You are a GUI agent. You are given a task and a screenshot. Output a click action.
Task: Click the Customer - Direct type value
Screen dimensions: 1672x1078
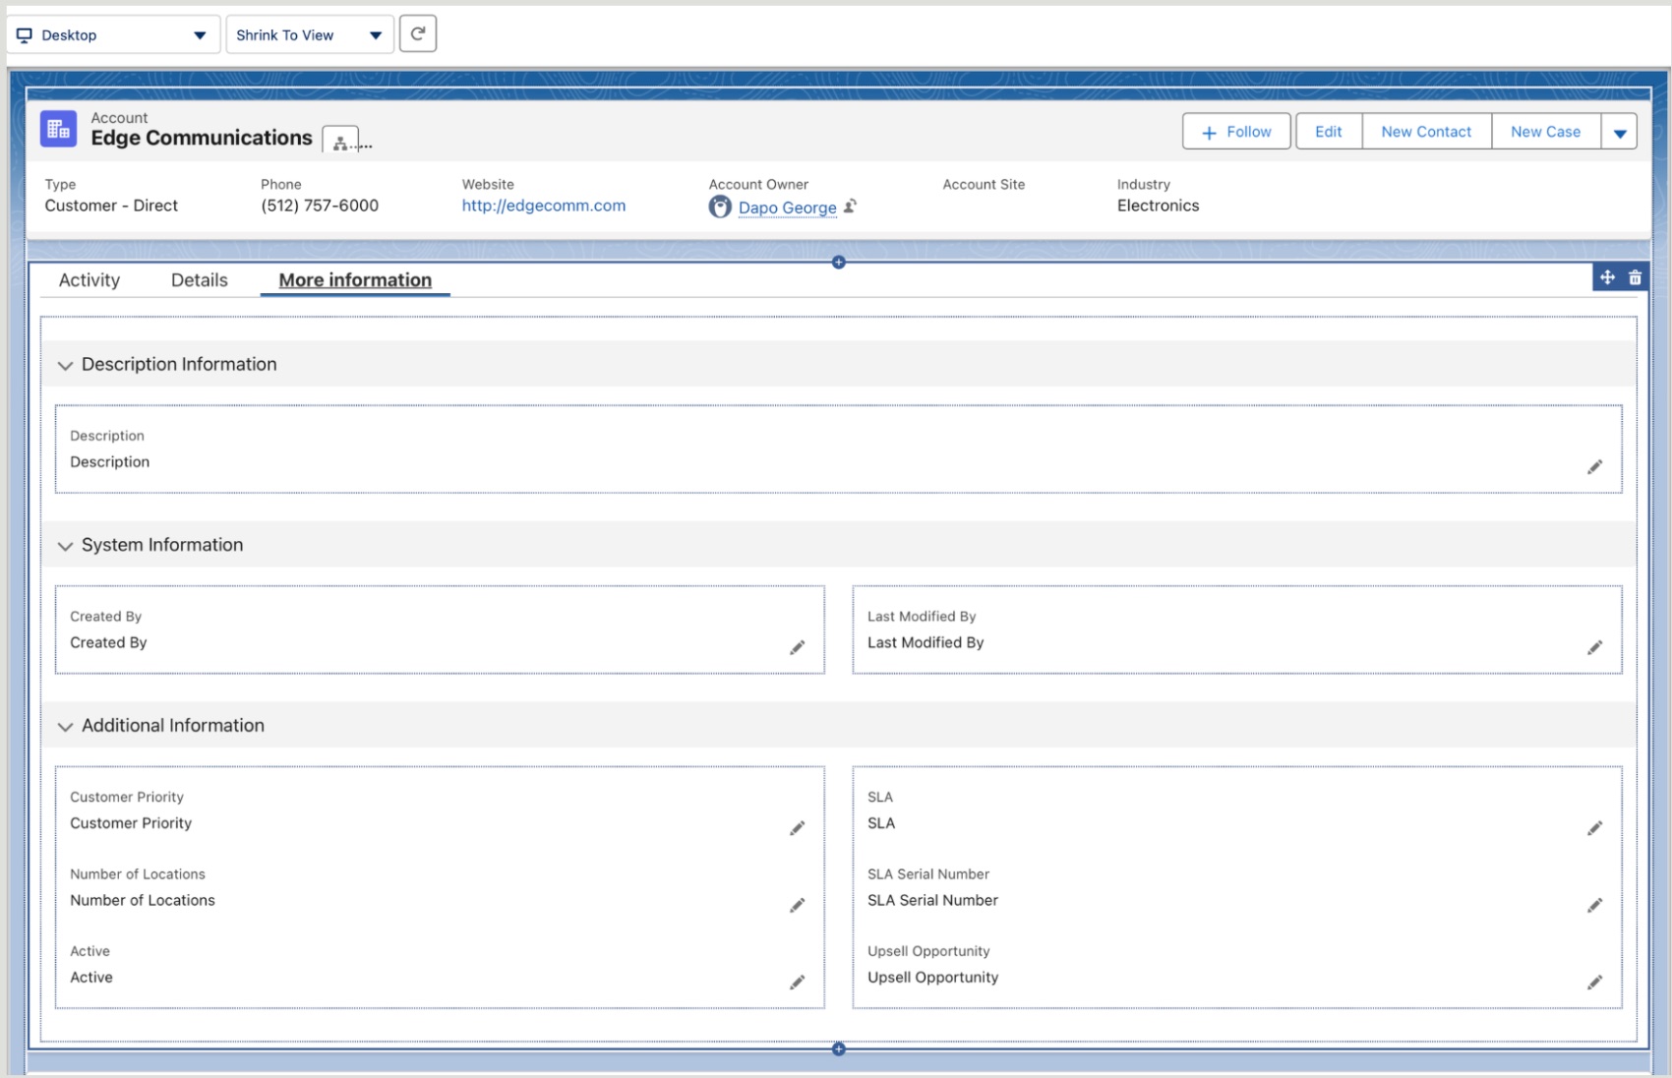click(x=111, y=206)
